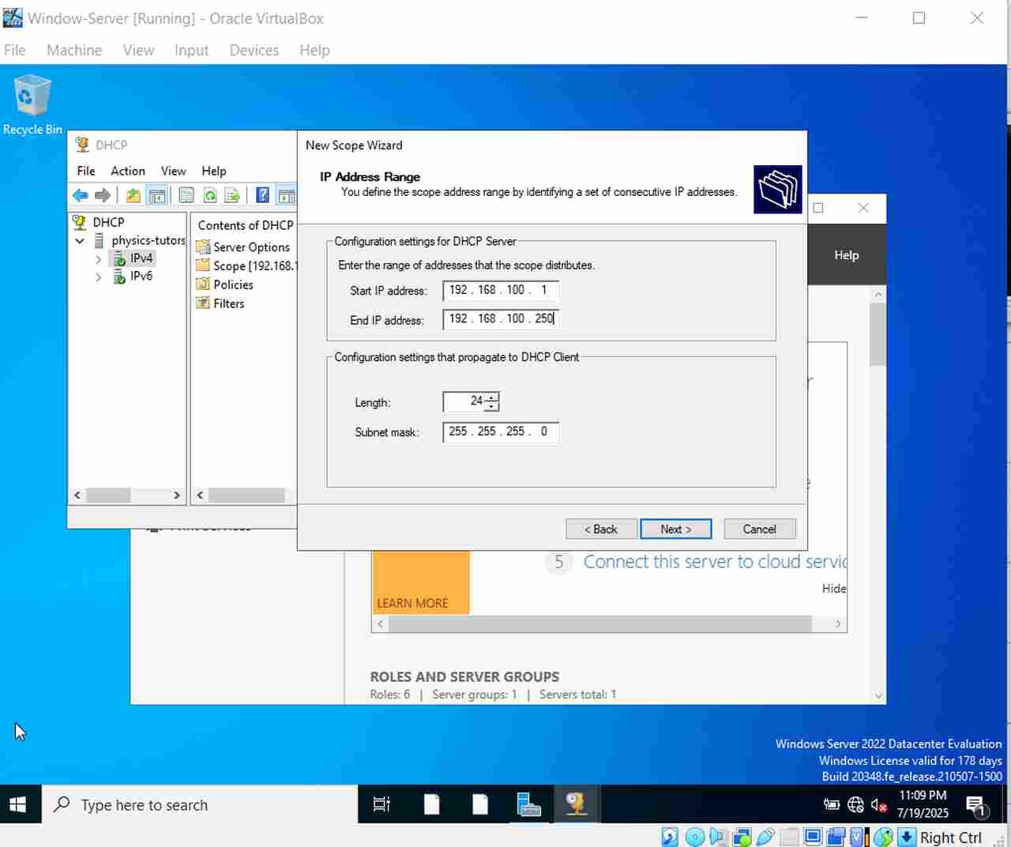
Task: Click the LEARN MORE tile in Server Manager
Action: (421, 582)
